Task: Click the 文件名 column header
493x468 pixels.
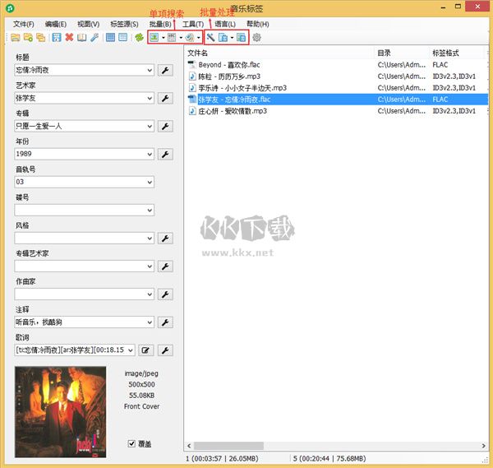Action: coord(279,53)
